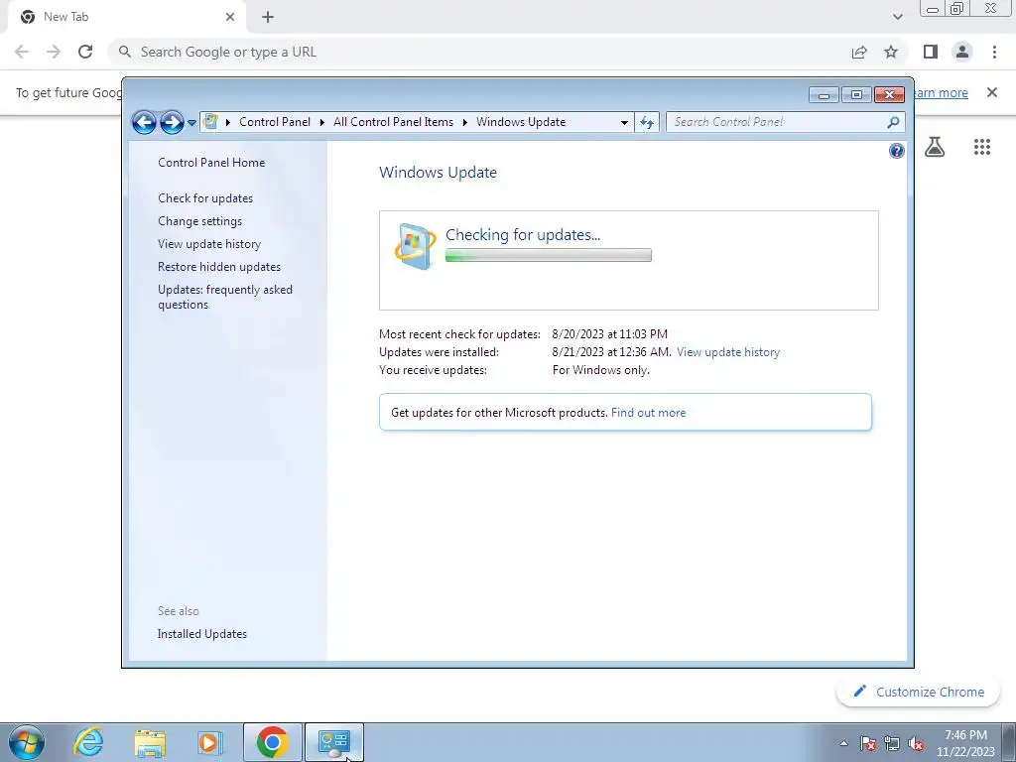Click the 8/20/2023 at 11:03 PM value

[x=610, y=334]
